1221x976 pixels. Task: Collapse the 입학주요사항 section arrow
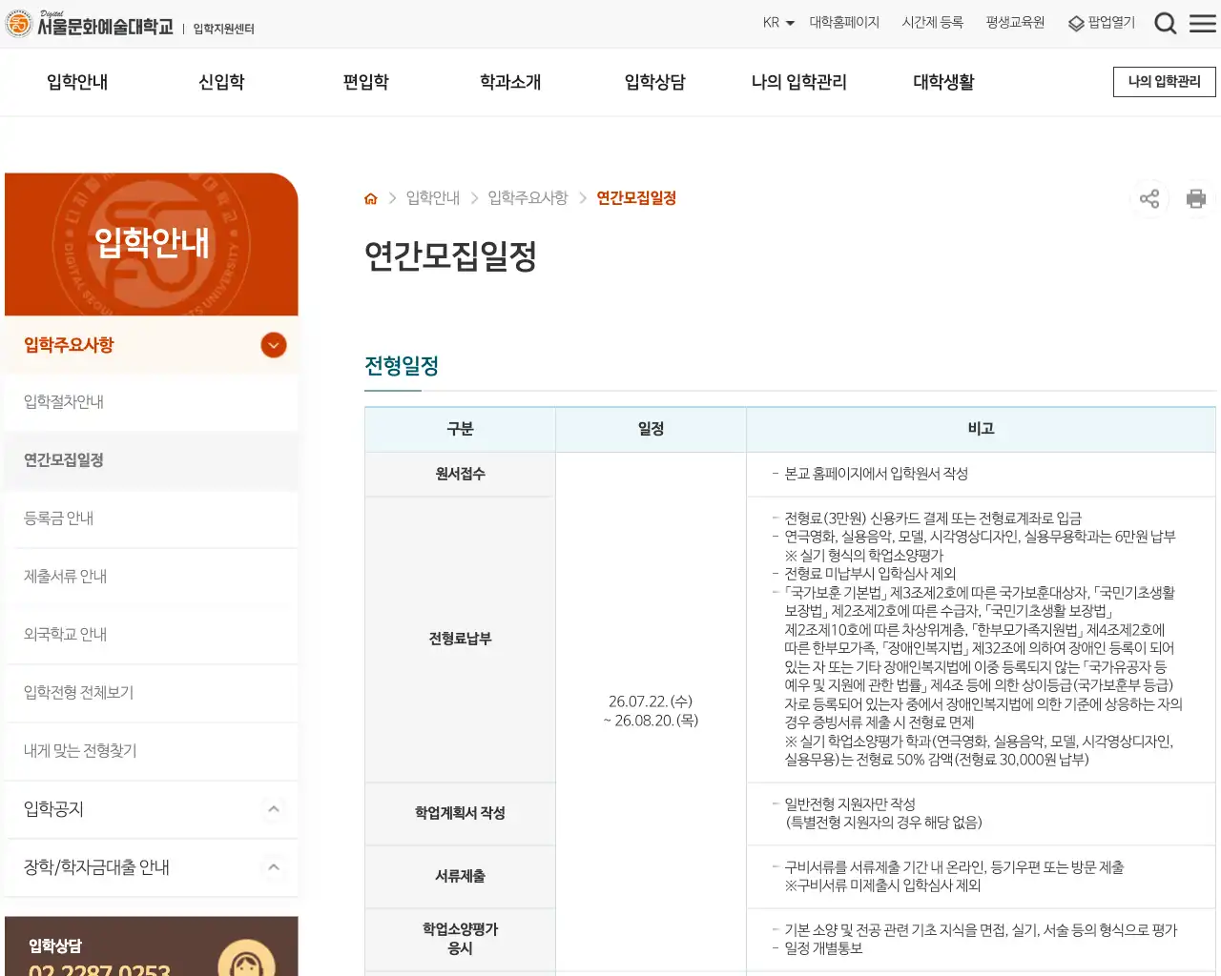coord(274,345)
